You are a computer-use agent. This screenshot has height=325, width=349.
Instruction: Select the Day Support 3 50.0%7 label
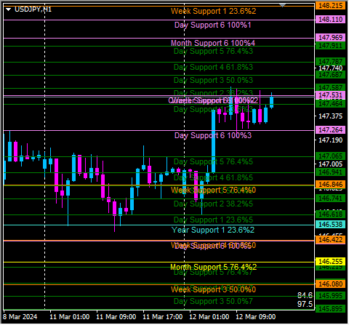[213, 302]
